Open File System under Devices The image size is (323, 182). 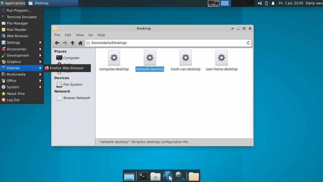69,84
